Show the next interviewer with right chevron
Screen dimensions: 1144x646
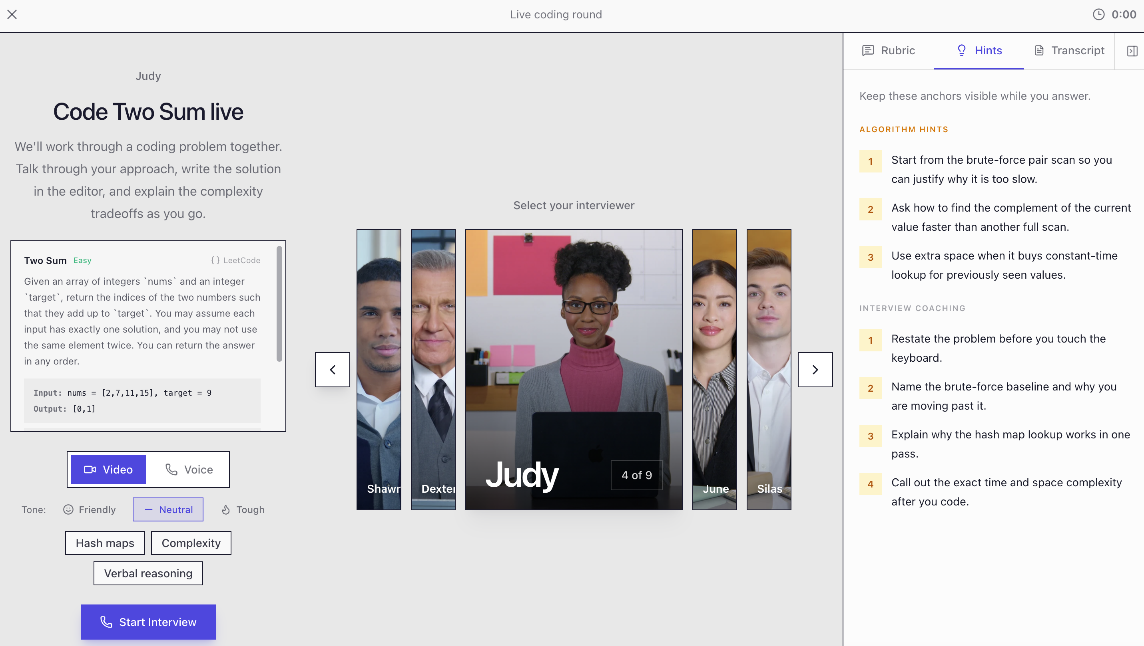point(815,370)
